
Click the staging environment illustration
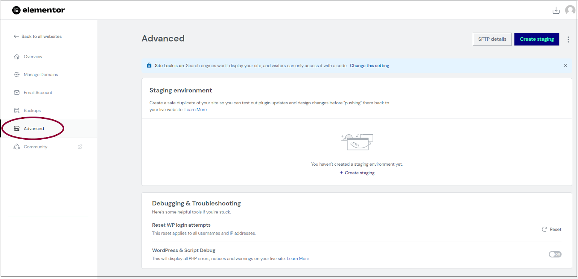coord(357,142)
